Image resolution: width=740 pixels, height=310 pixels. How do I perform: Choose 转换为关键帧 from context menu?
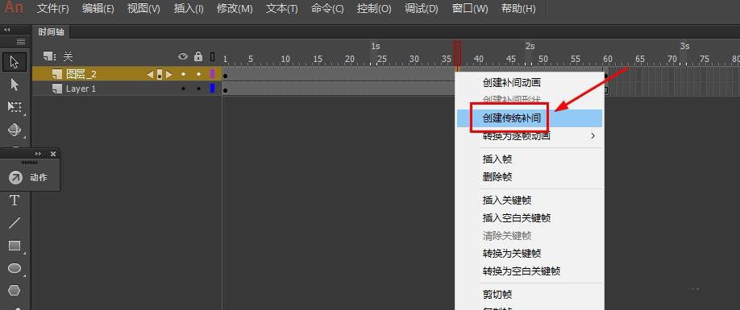tap(530, 254)
